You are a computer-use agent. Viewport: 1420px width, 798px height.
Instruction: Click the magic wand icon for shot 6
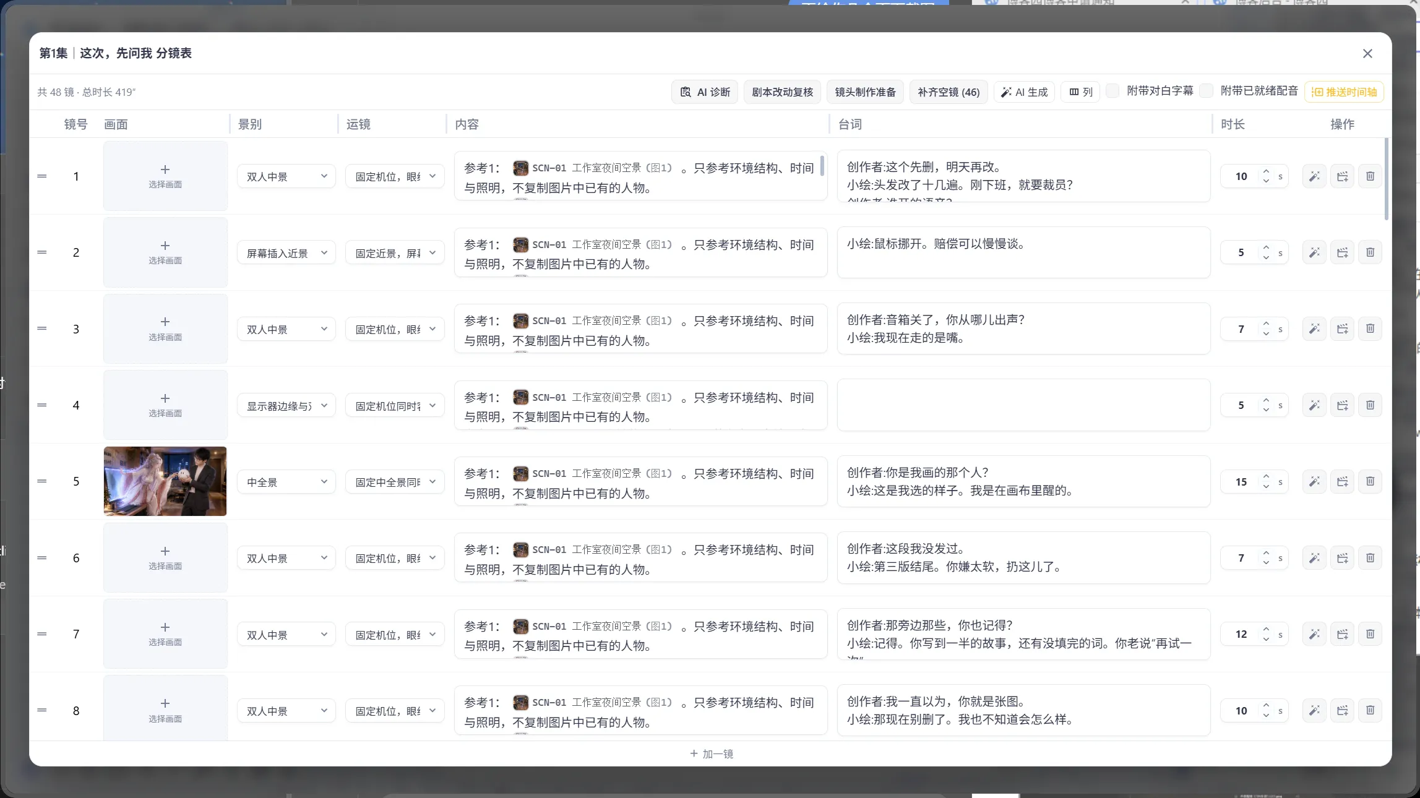1314,558
